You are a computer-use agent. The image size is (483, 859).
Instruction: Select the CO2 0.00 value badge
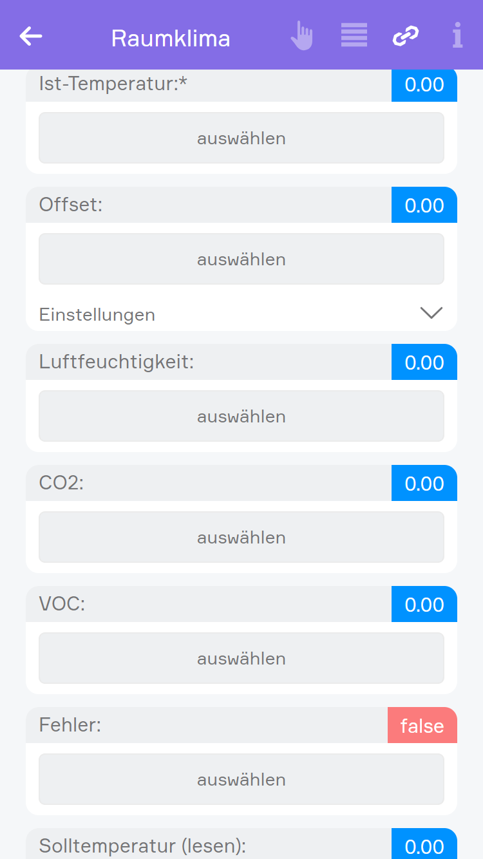pyautogui.click(x=424, y=484)
